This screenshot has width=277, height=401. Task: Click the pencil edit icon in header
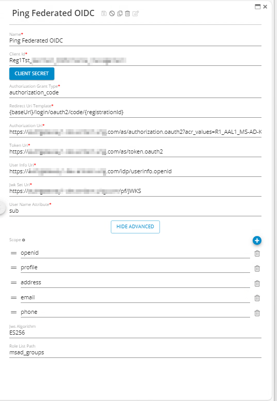pyautogui.click(x=136, y=13)
